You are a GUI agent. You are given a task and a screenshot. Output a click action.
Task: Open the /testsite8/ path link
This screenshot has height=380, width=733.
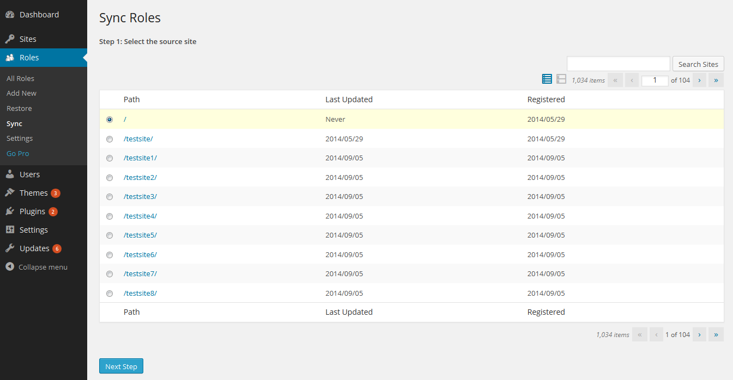pyautogui.click(x=141, y=293)
